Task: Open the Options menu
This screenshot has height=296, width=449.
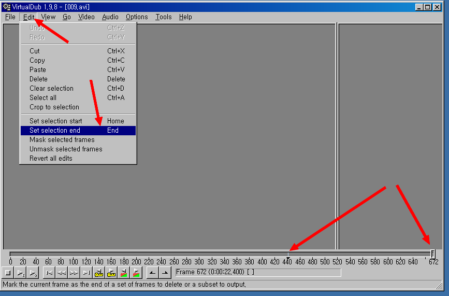Action: pyautogui.click(x=137, y=17)
